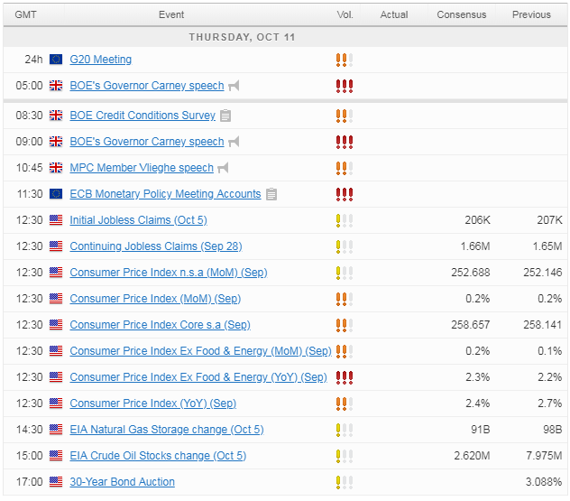Screen dimensions: 570x501
Task: Click volatility indicator on CPI Ex Food & Energy (YoY) row
Action: pos(345,378)
